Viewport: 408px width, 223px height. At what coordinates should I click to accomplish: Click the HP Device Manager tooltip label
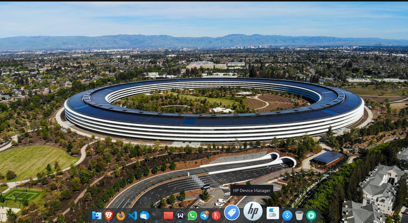pyautogui.click(x=252, y=190)
